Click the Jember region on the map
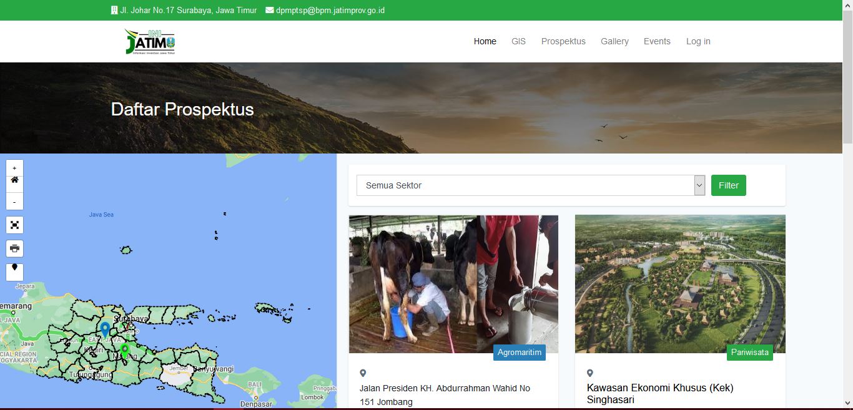The height and width of the screenshot is (410, 853). click(x=179, y=368)
